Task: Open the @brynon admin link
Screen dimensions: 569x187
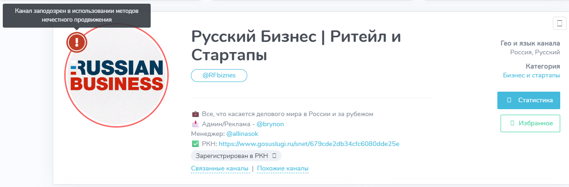Action: pyautogui.click(x=270, y=124)
